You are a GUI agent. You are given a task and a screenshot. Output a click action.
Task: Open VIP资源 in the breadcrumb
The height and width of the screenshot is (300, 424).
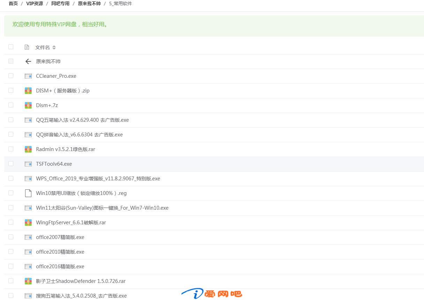click(x=35, y=3)
